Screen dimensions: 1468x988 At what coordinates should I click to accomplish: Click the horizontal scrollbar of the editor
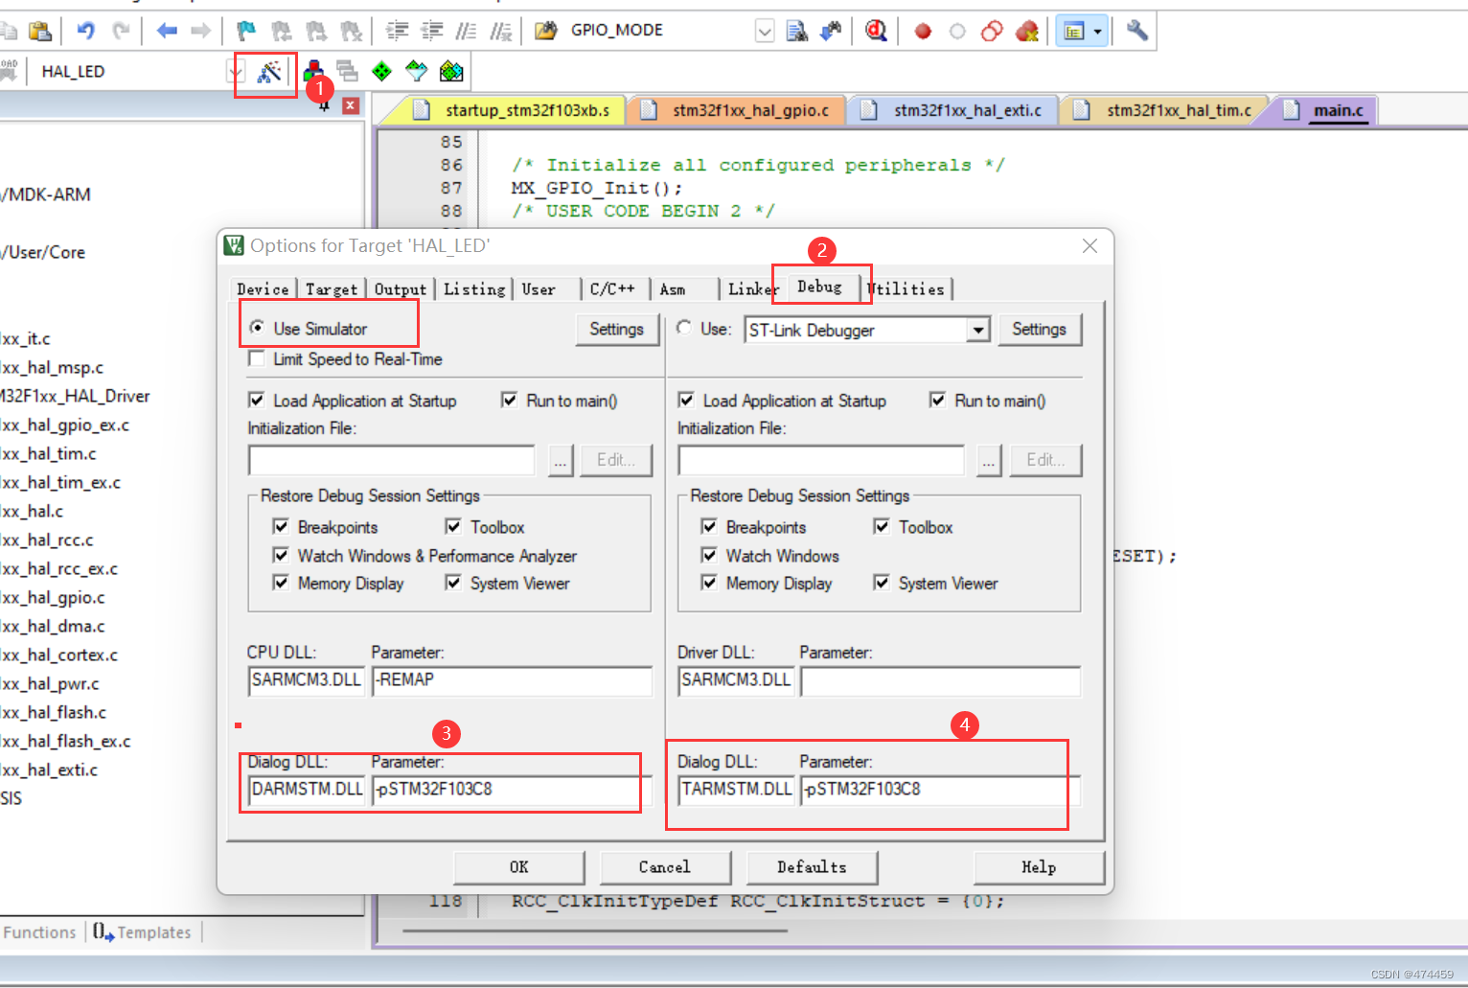point(594,931)
